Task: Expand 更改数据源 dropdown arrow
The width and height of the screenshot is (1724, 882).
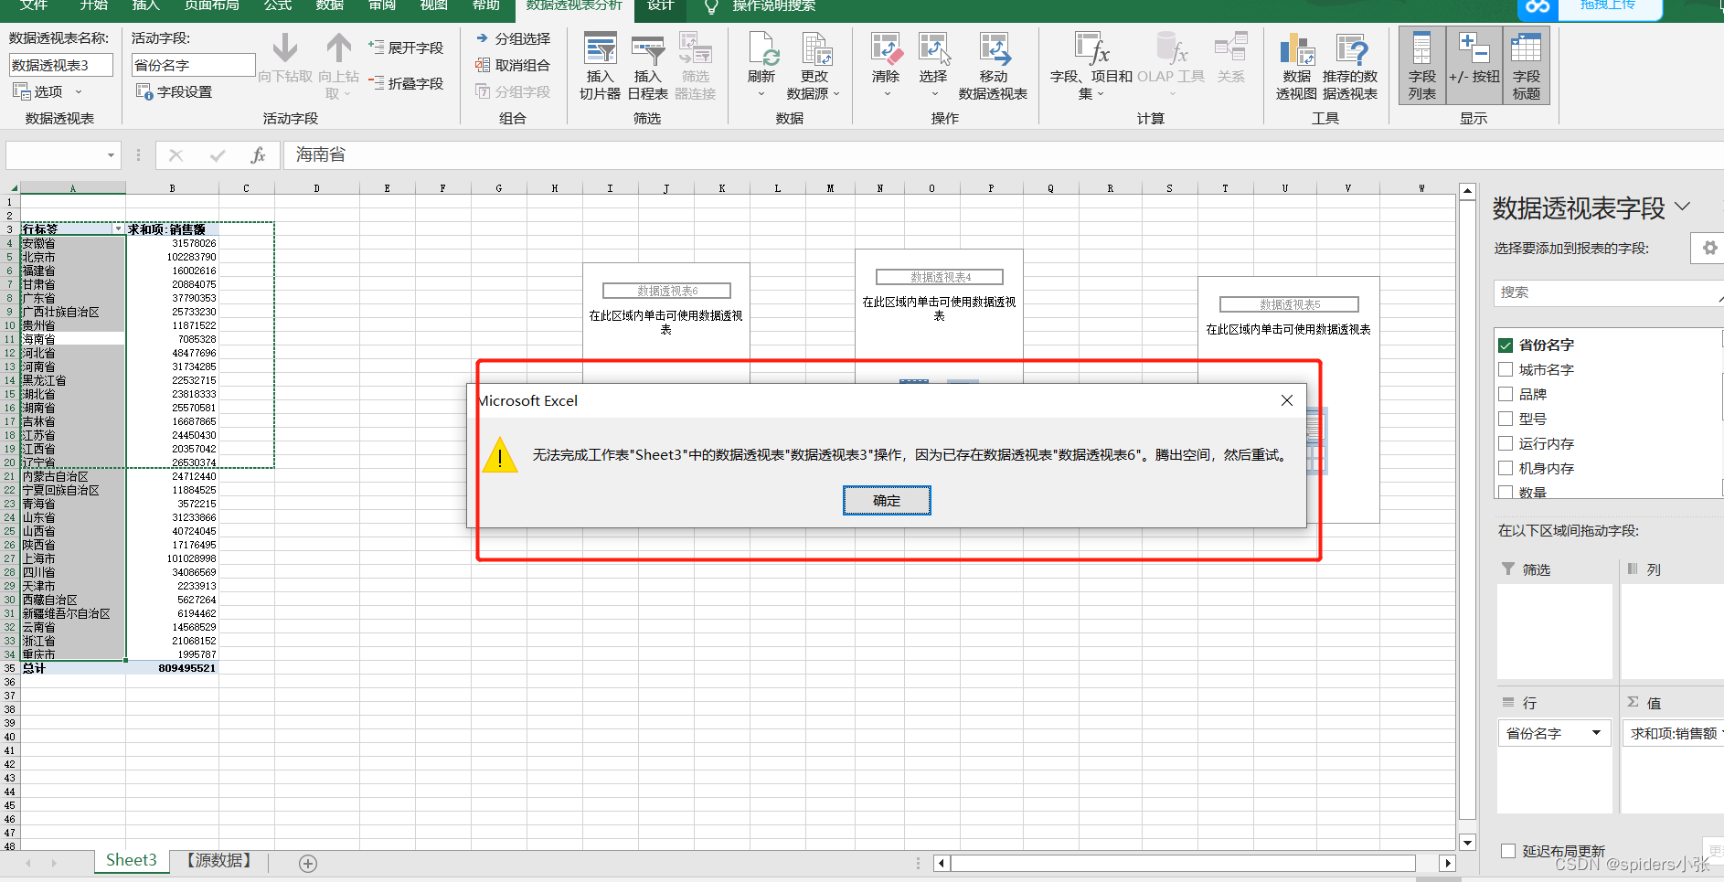Action: pos(835,93)
